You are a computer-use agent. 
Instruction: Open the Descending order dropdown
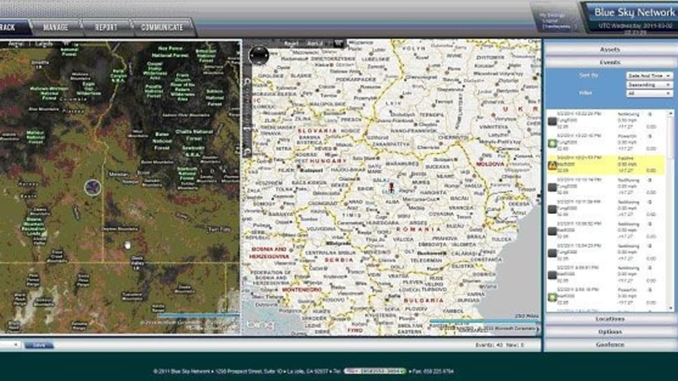tap(648, 84)
